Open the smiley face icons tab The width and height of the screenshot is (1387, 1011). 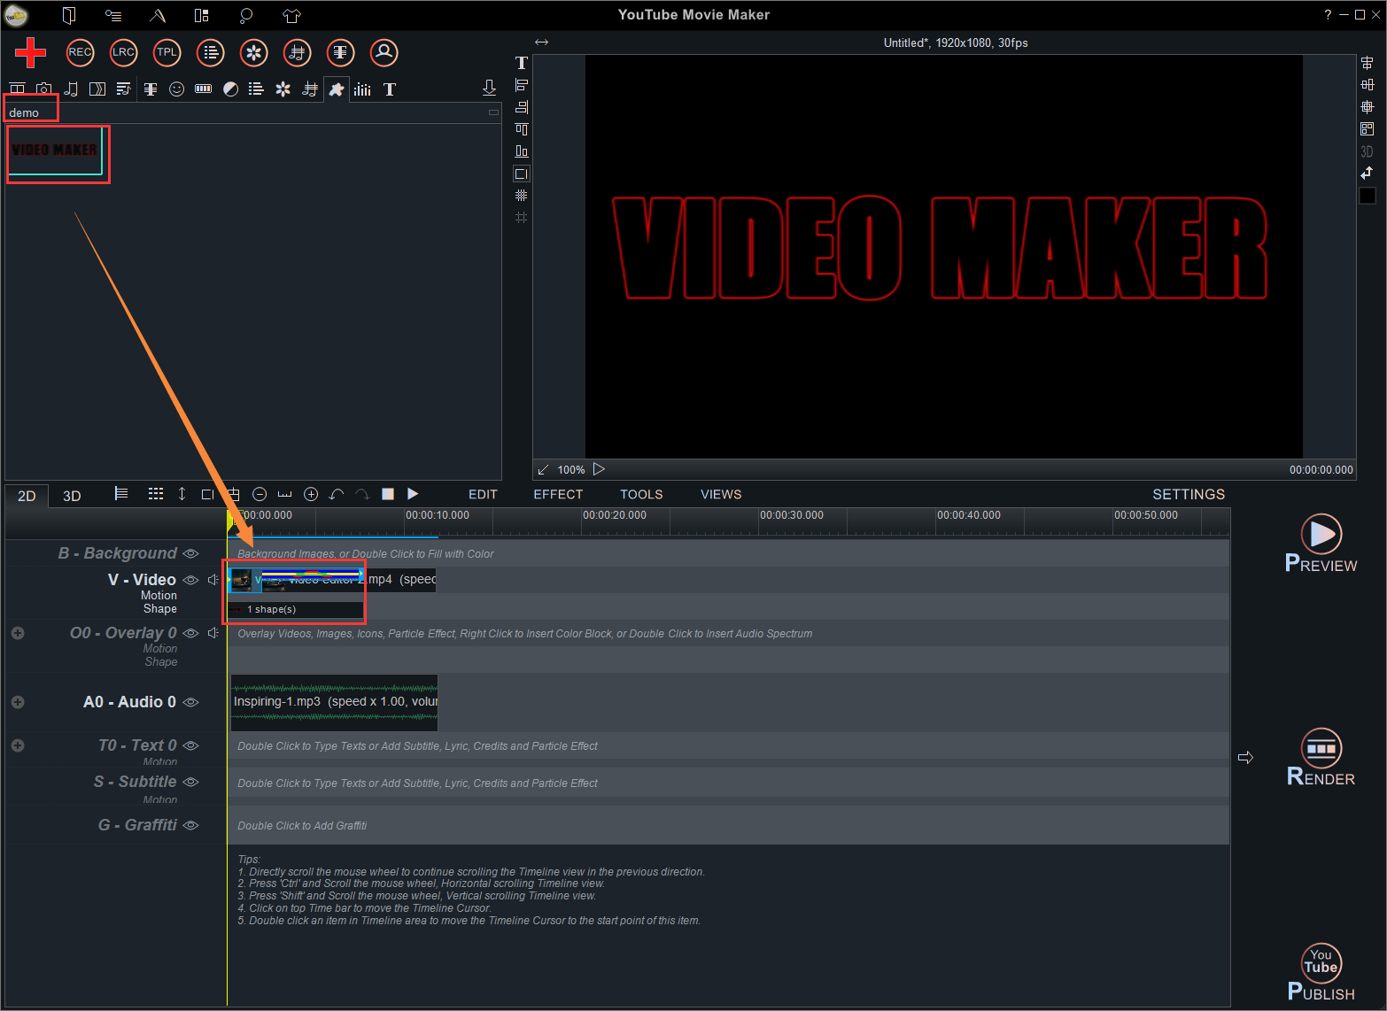pos(176,89)
